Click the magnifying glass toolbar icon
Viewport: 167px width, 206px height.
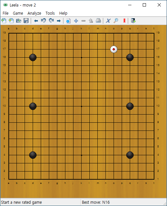click(116, 21)
